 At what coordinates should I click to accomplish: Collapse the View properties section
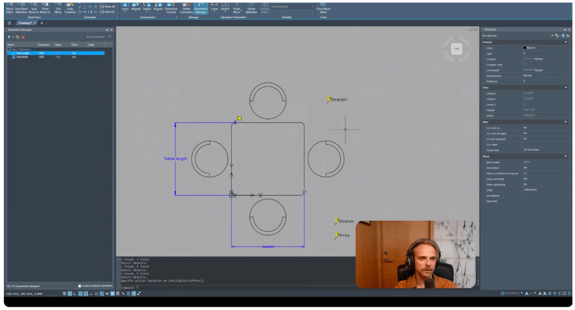pos(565,87)
